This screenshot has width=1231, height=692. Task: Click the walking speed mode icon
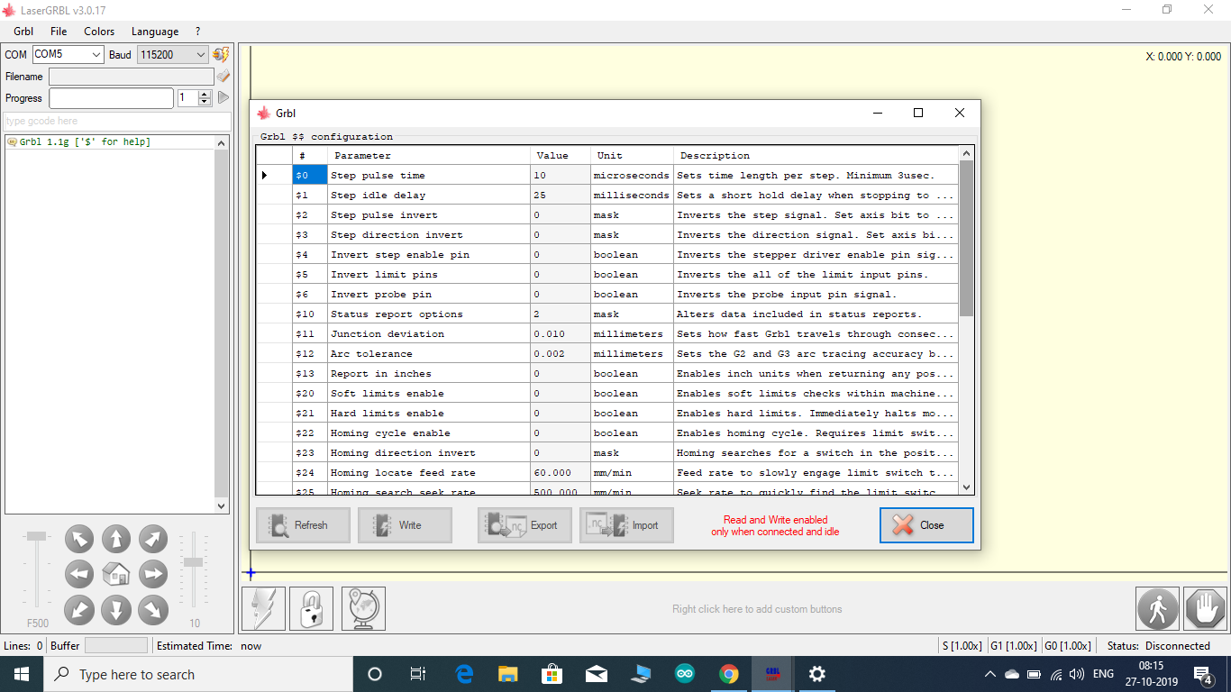1157,608
